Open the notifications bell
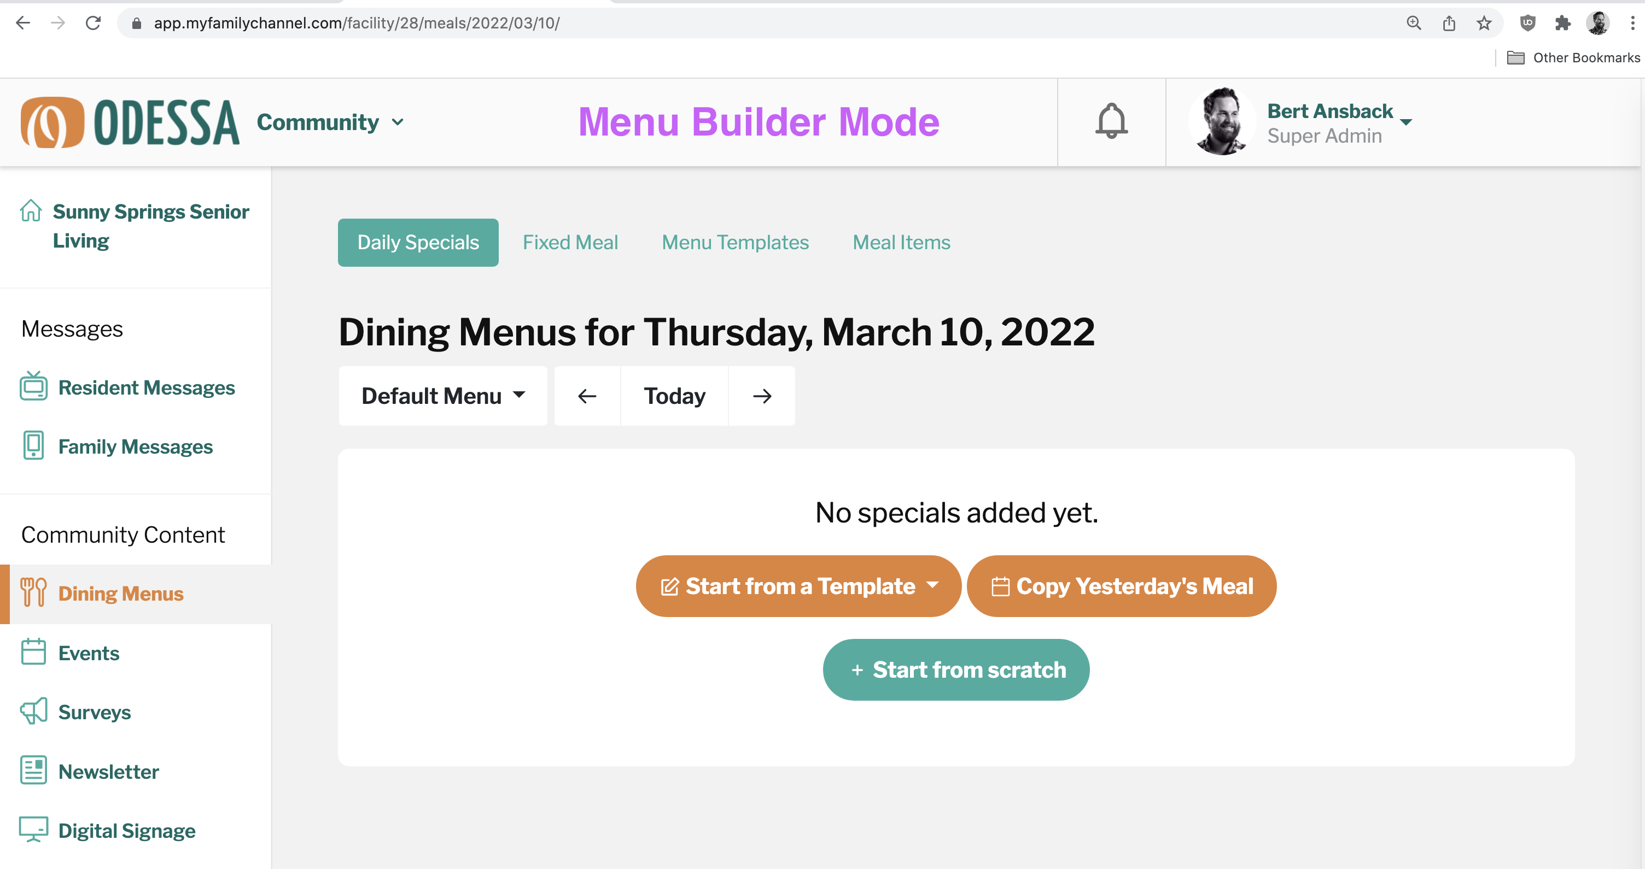Image resolution: width=1645 pixels, height=869 pixels. [1111, 121]
